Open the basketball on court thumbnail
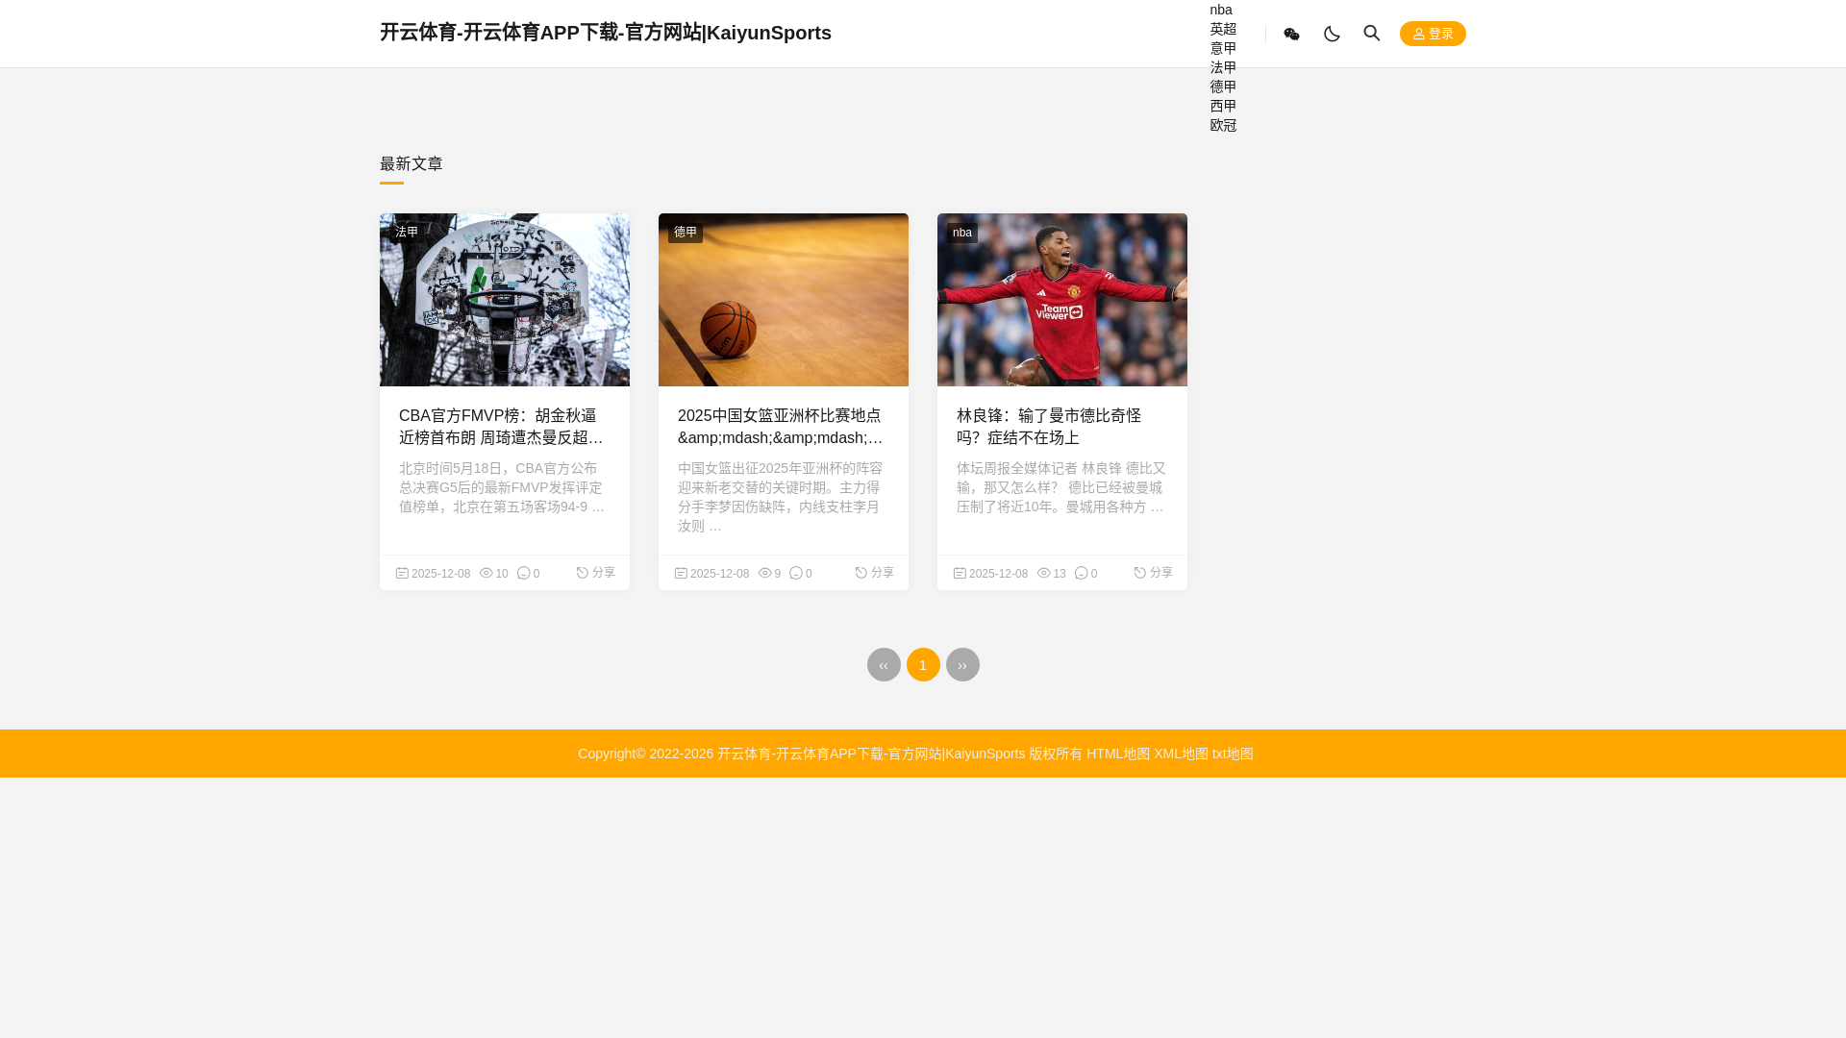Screen dimensions: 1846x1038 (784, 300)
